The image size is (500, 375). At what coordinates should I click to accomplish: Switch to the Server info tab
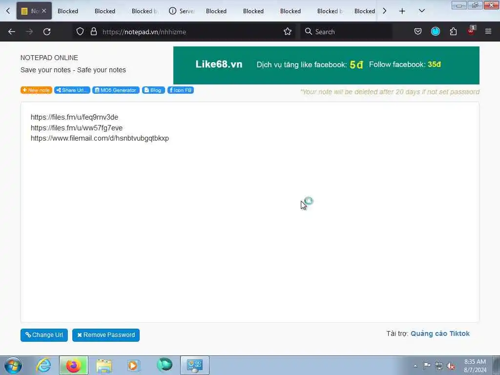pyautogui.click(x=182, y=11)
